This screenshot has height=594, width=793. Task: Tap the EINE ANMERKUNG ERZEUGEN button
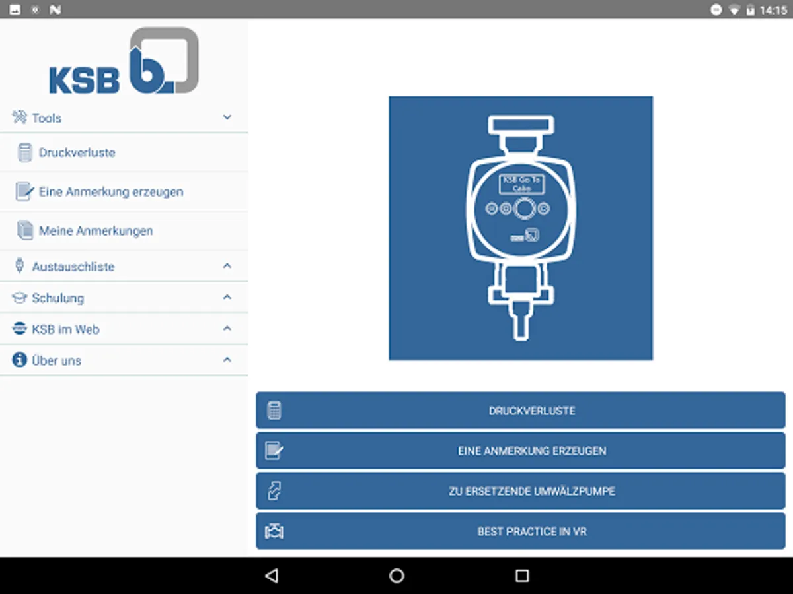pos(521,451)
